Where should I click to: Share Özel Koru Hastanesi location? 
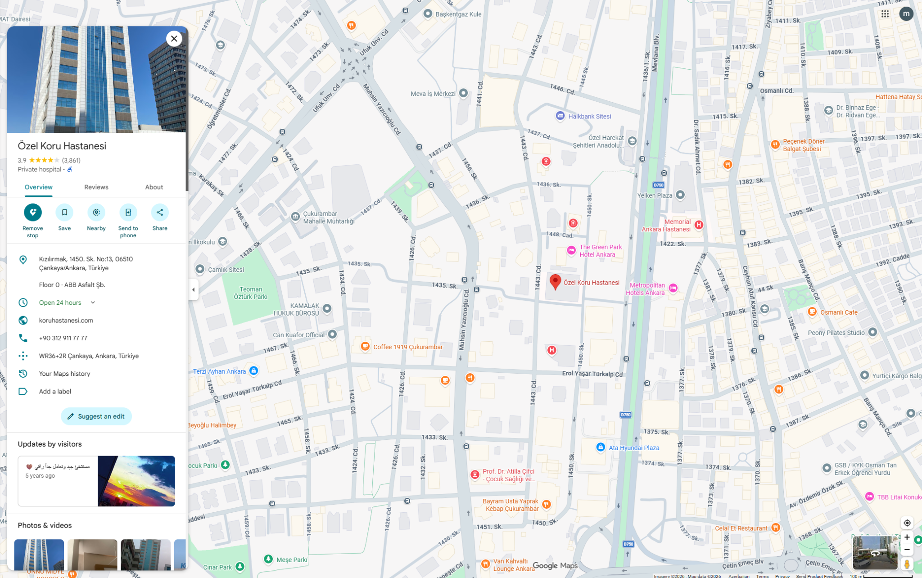click(160, 212)
